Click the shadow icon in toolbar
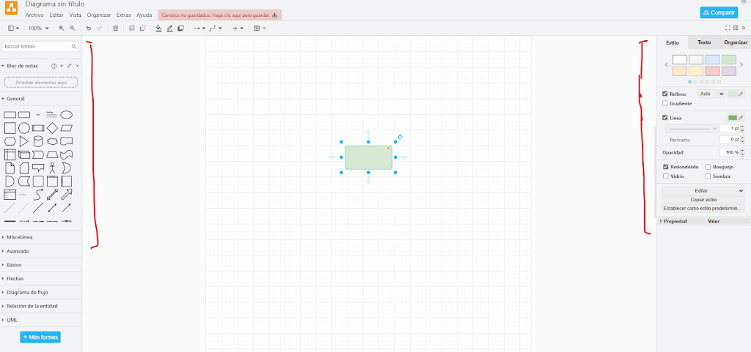The height and width of the screenshot is (352, 751). (x=180, y=29)
